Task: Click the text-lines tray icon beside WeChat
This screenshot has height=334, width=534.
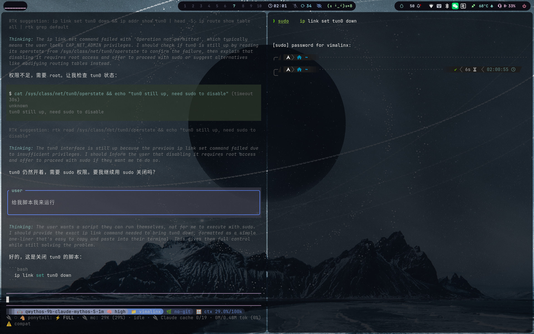Action: pyautogui.click(x=463, y=6)
